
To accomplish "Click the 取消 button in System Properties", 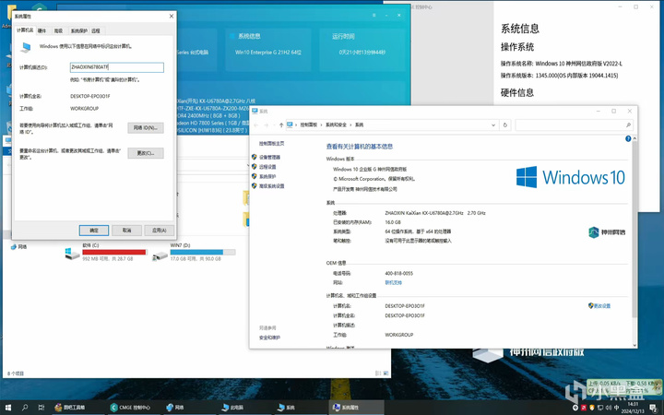I will (126, 231).
